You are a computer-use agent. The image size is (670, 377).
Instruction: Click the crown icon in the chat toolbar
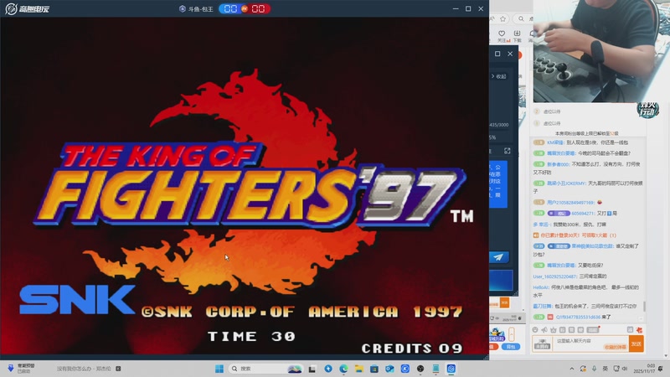pyautogui.click(x=554, y=330)
